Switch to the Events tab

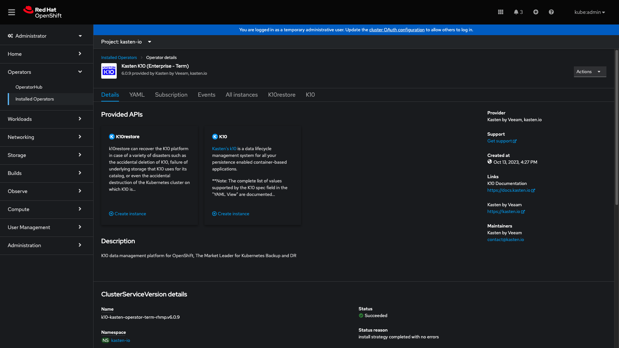(206, 95)
